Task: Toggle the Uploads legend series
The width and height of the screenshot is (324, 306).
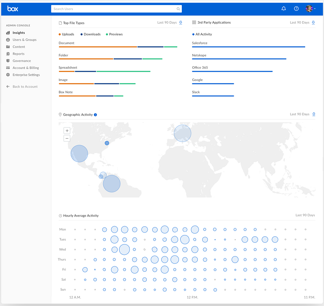Action: [x=66, y=34]
